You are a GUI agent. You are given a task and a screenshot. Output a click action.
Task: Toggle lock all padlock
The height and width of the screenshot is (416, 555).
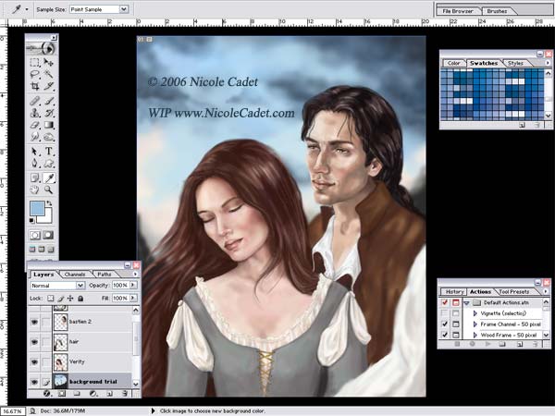click(x=80, y=299)
